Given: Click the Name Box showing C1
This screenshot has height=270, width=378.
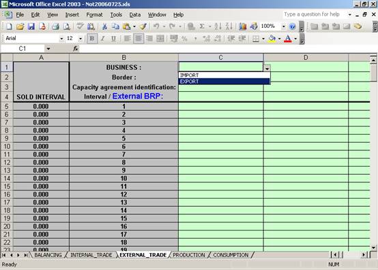Looking at the screenshot, I should [x=23, y=49].
